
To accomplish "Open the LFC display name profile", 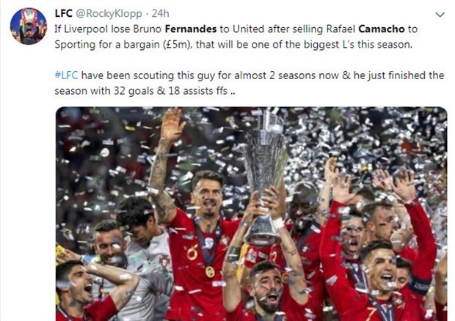I will pos(64,14).
